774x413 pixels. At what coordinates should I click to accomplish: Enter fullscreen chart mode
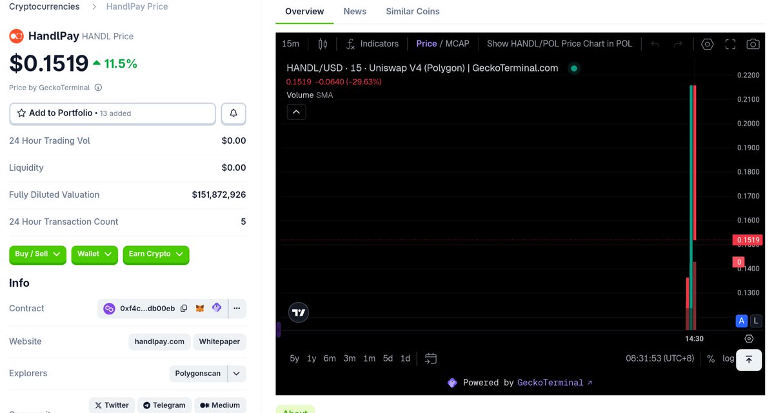click(730, 44)
